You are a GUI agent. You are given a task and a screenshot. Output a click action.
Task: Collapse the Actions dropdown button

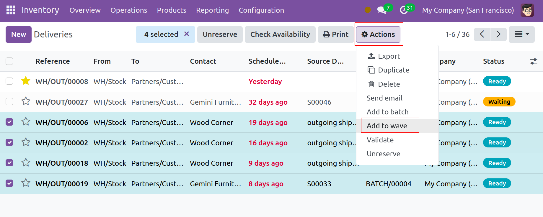(378, 34)
